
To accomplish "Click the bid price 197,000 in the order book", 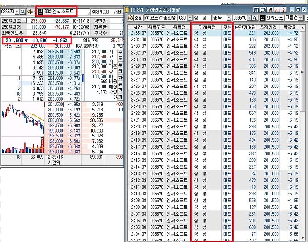I will tap(55, 152).
